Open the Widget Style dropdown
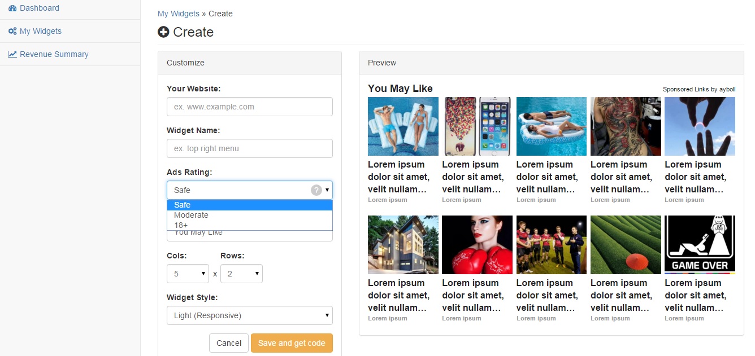The width and height of the screenshot is (755, 356). tap(250, 315)
